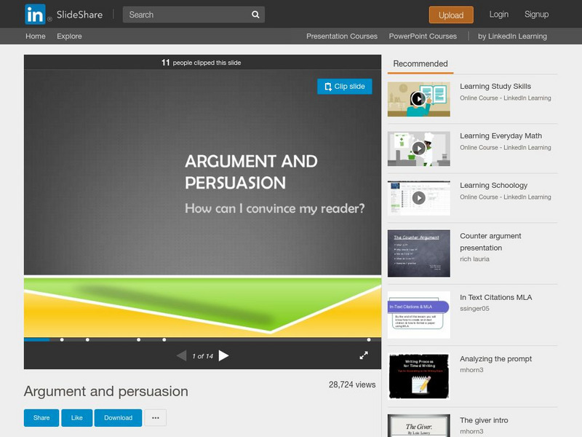Play the Learning Everyday Math thumbnail
This screenshot has height=437, width=582.
[419, 149]
